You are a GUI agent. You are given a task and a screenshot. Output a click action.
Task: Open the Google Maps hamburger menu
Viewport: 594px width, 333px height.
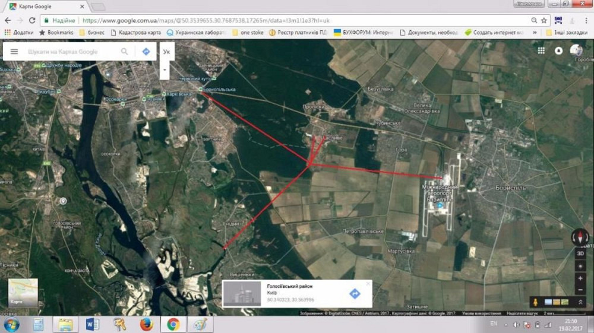point(14,52)
